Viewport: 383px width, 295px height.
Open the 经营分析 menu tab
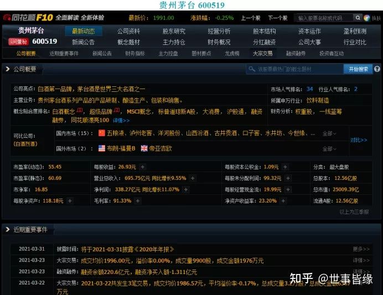[x=219, y=31]
